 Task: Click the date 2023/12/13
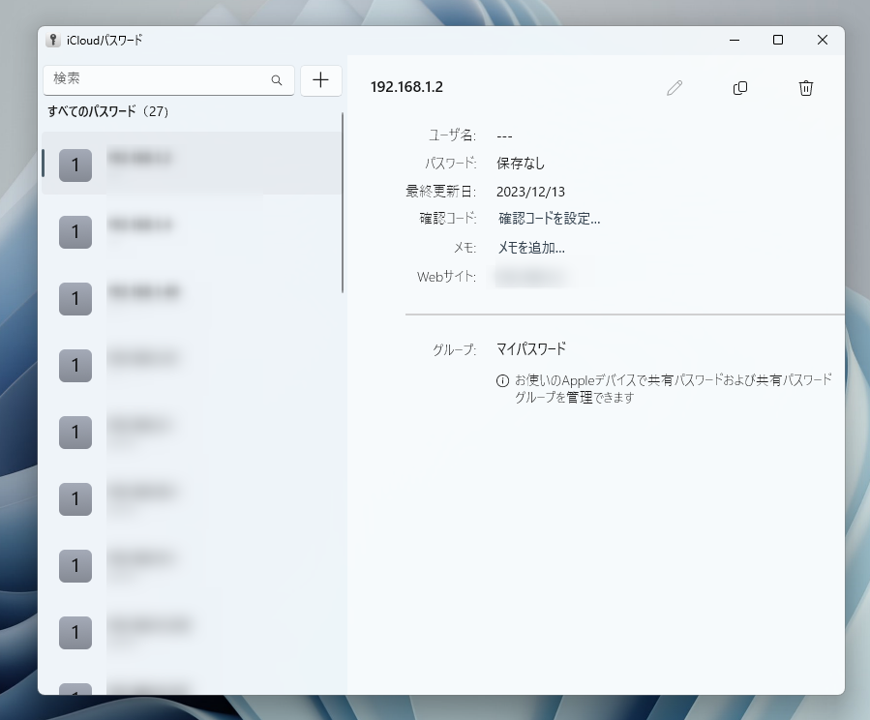[530, 192]
